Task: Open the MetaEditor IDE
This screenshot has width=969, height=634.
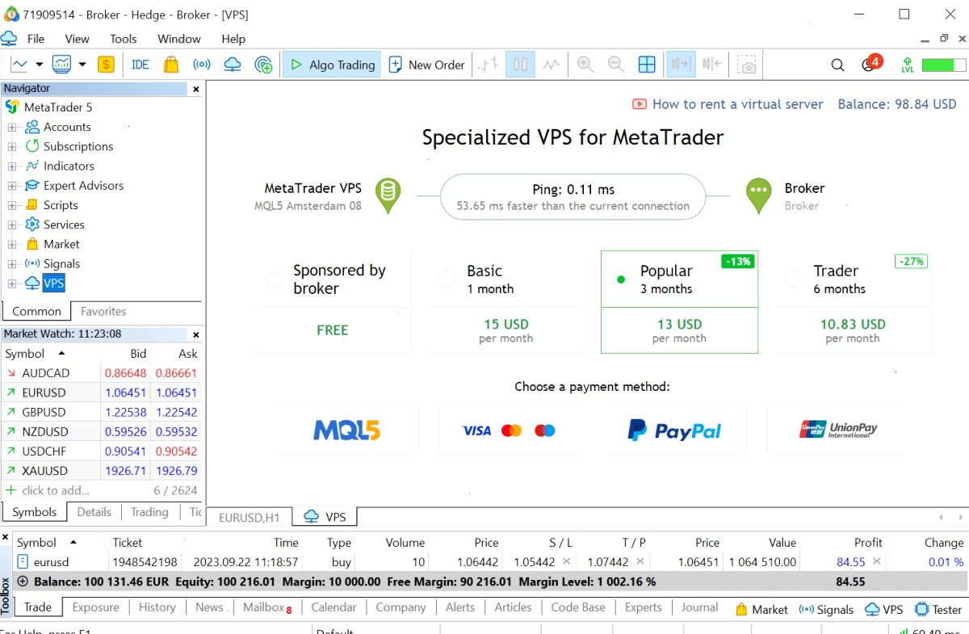Action: coord(141,65)
